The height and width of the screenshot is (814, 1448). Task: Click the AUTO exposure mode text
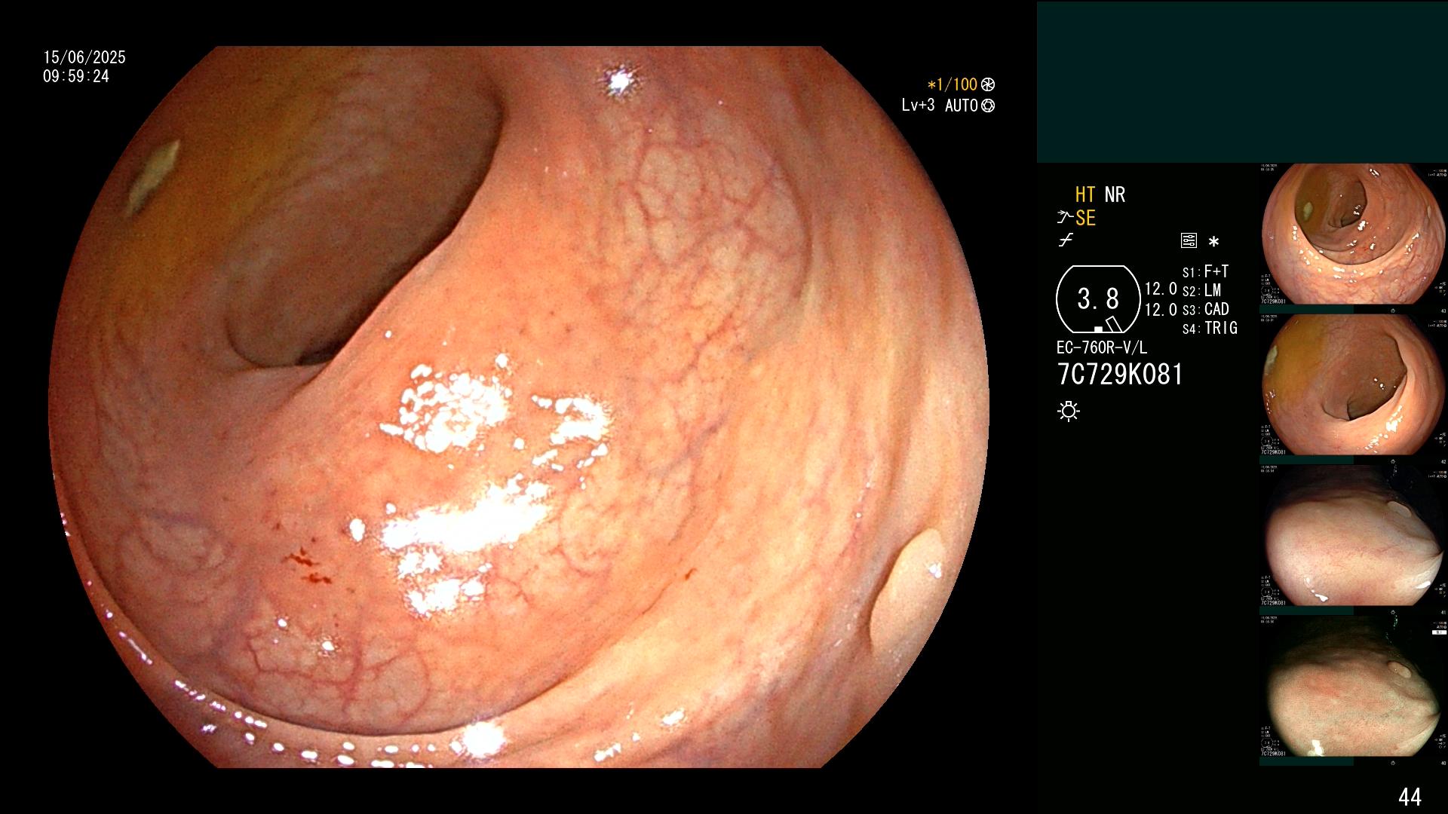click(x=962, y=106)
